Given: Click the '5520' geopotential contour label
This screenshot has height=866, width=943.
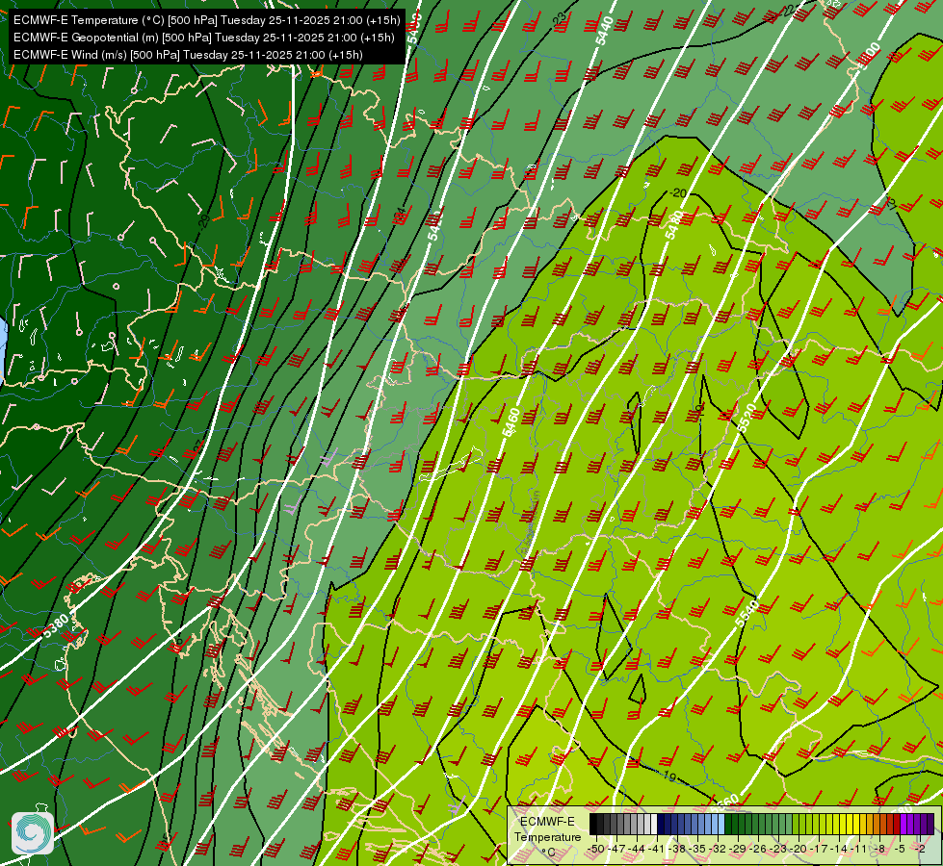Looking at the screenshot, I should (747, 418).
